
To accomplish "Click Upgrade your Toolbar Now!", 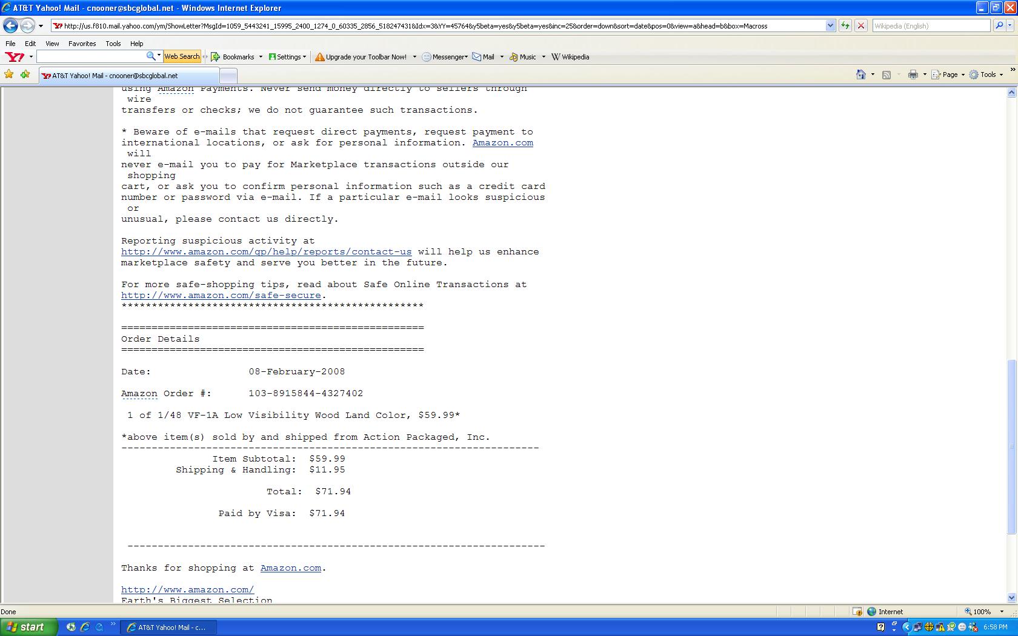I will coord(361,57).
